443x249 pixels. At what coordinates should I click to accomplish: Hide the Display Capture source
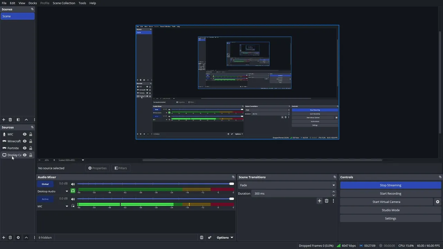[25, 155]
